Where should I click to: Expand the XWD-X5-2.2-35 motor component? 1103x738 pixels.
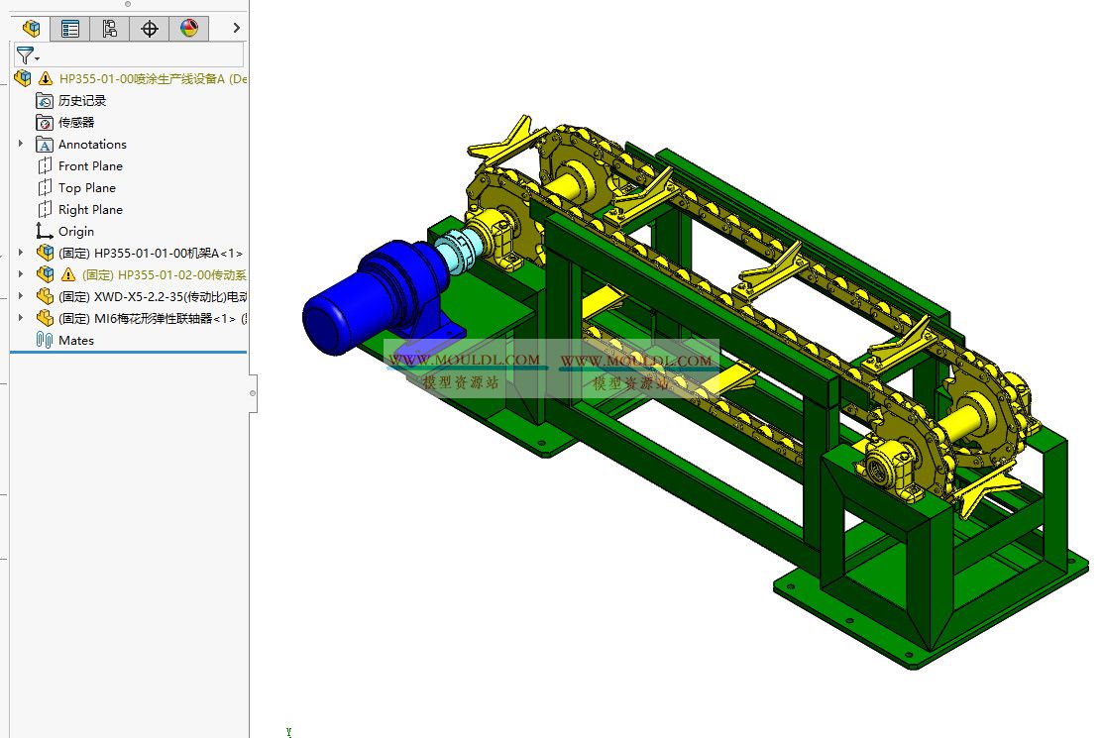(20, 296)
